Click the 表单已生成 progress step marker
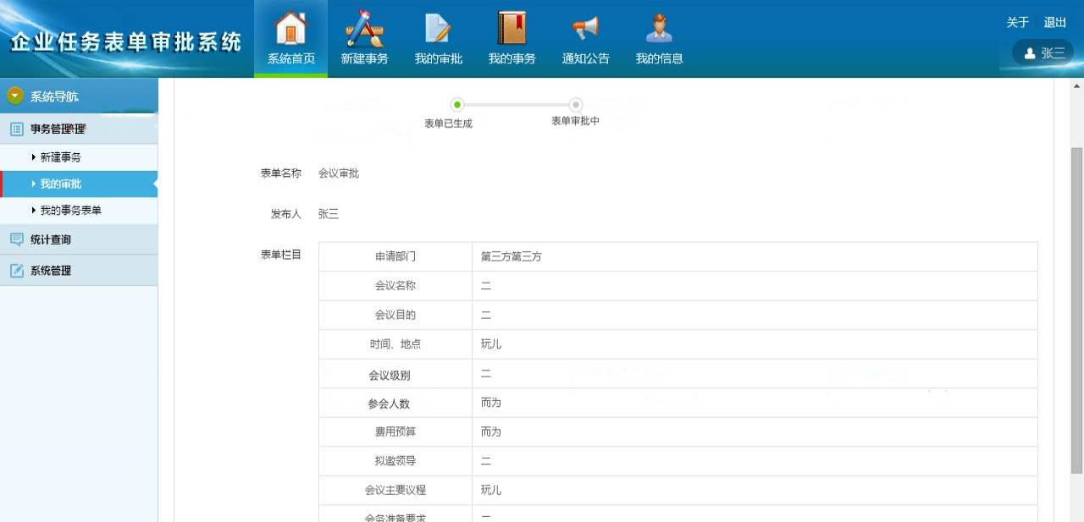1084x522 pixels. click(x=457, y=105)
